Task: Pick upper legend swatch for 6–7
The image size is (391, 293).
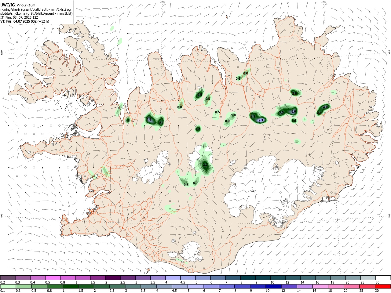Action: point(218,278)
